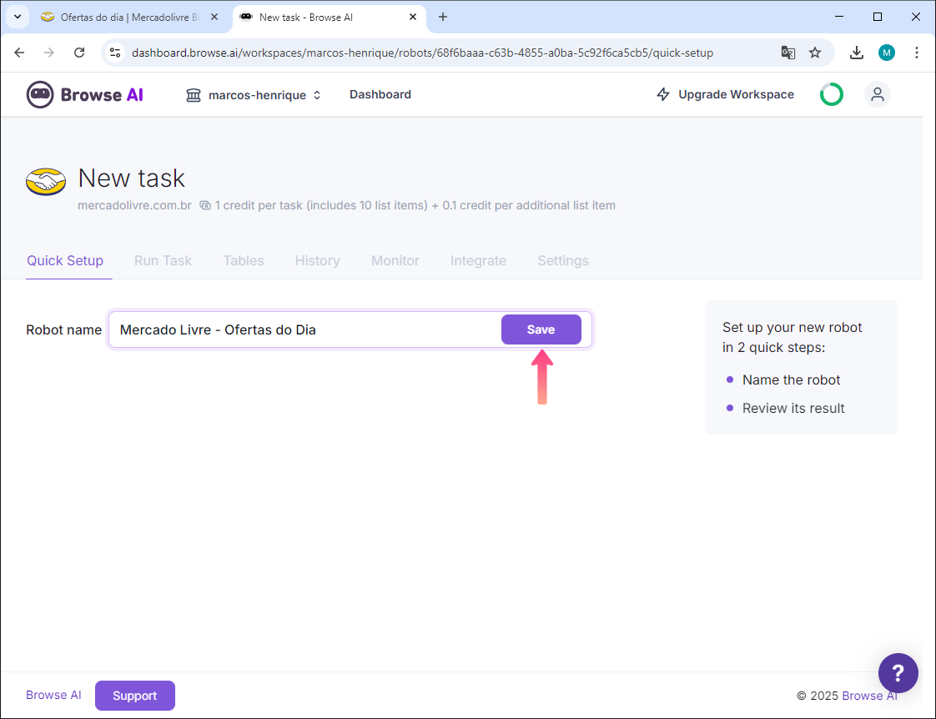
Task: Open the Tables tab
Action: click(244, 261)
